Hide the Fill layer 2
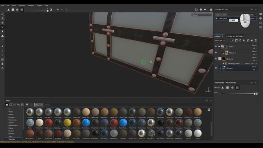The image size is (263, 148). (216, 59)
